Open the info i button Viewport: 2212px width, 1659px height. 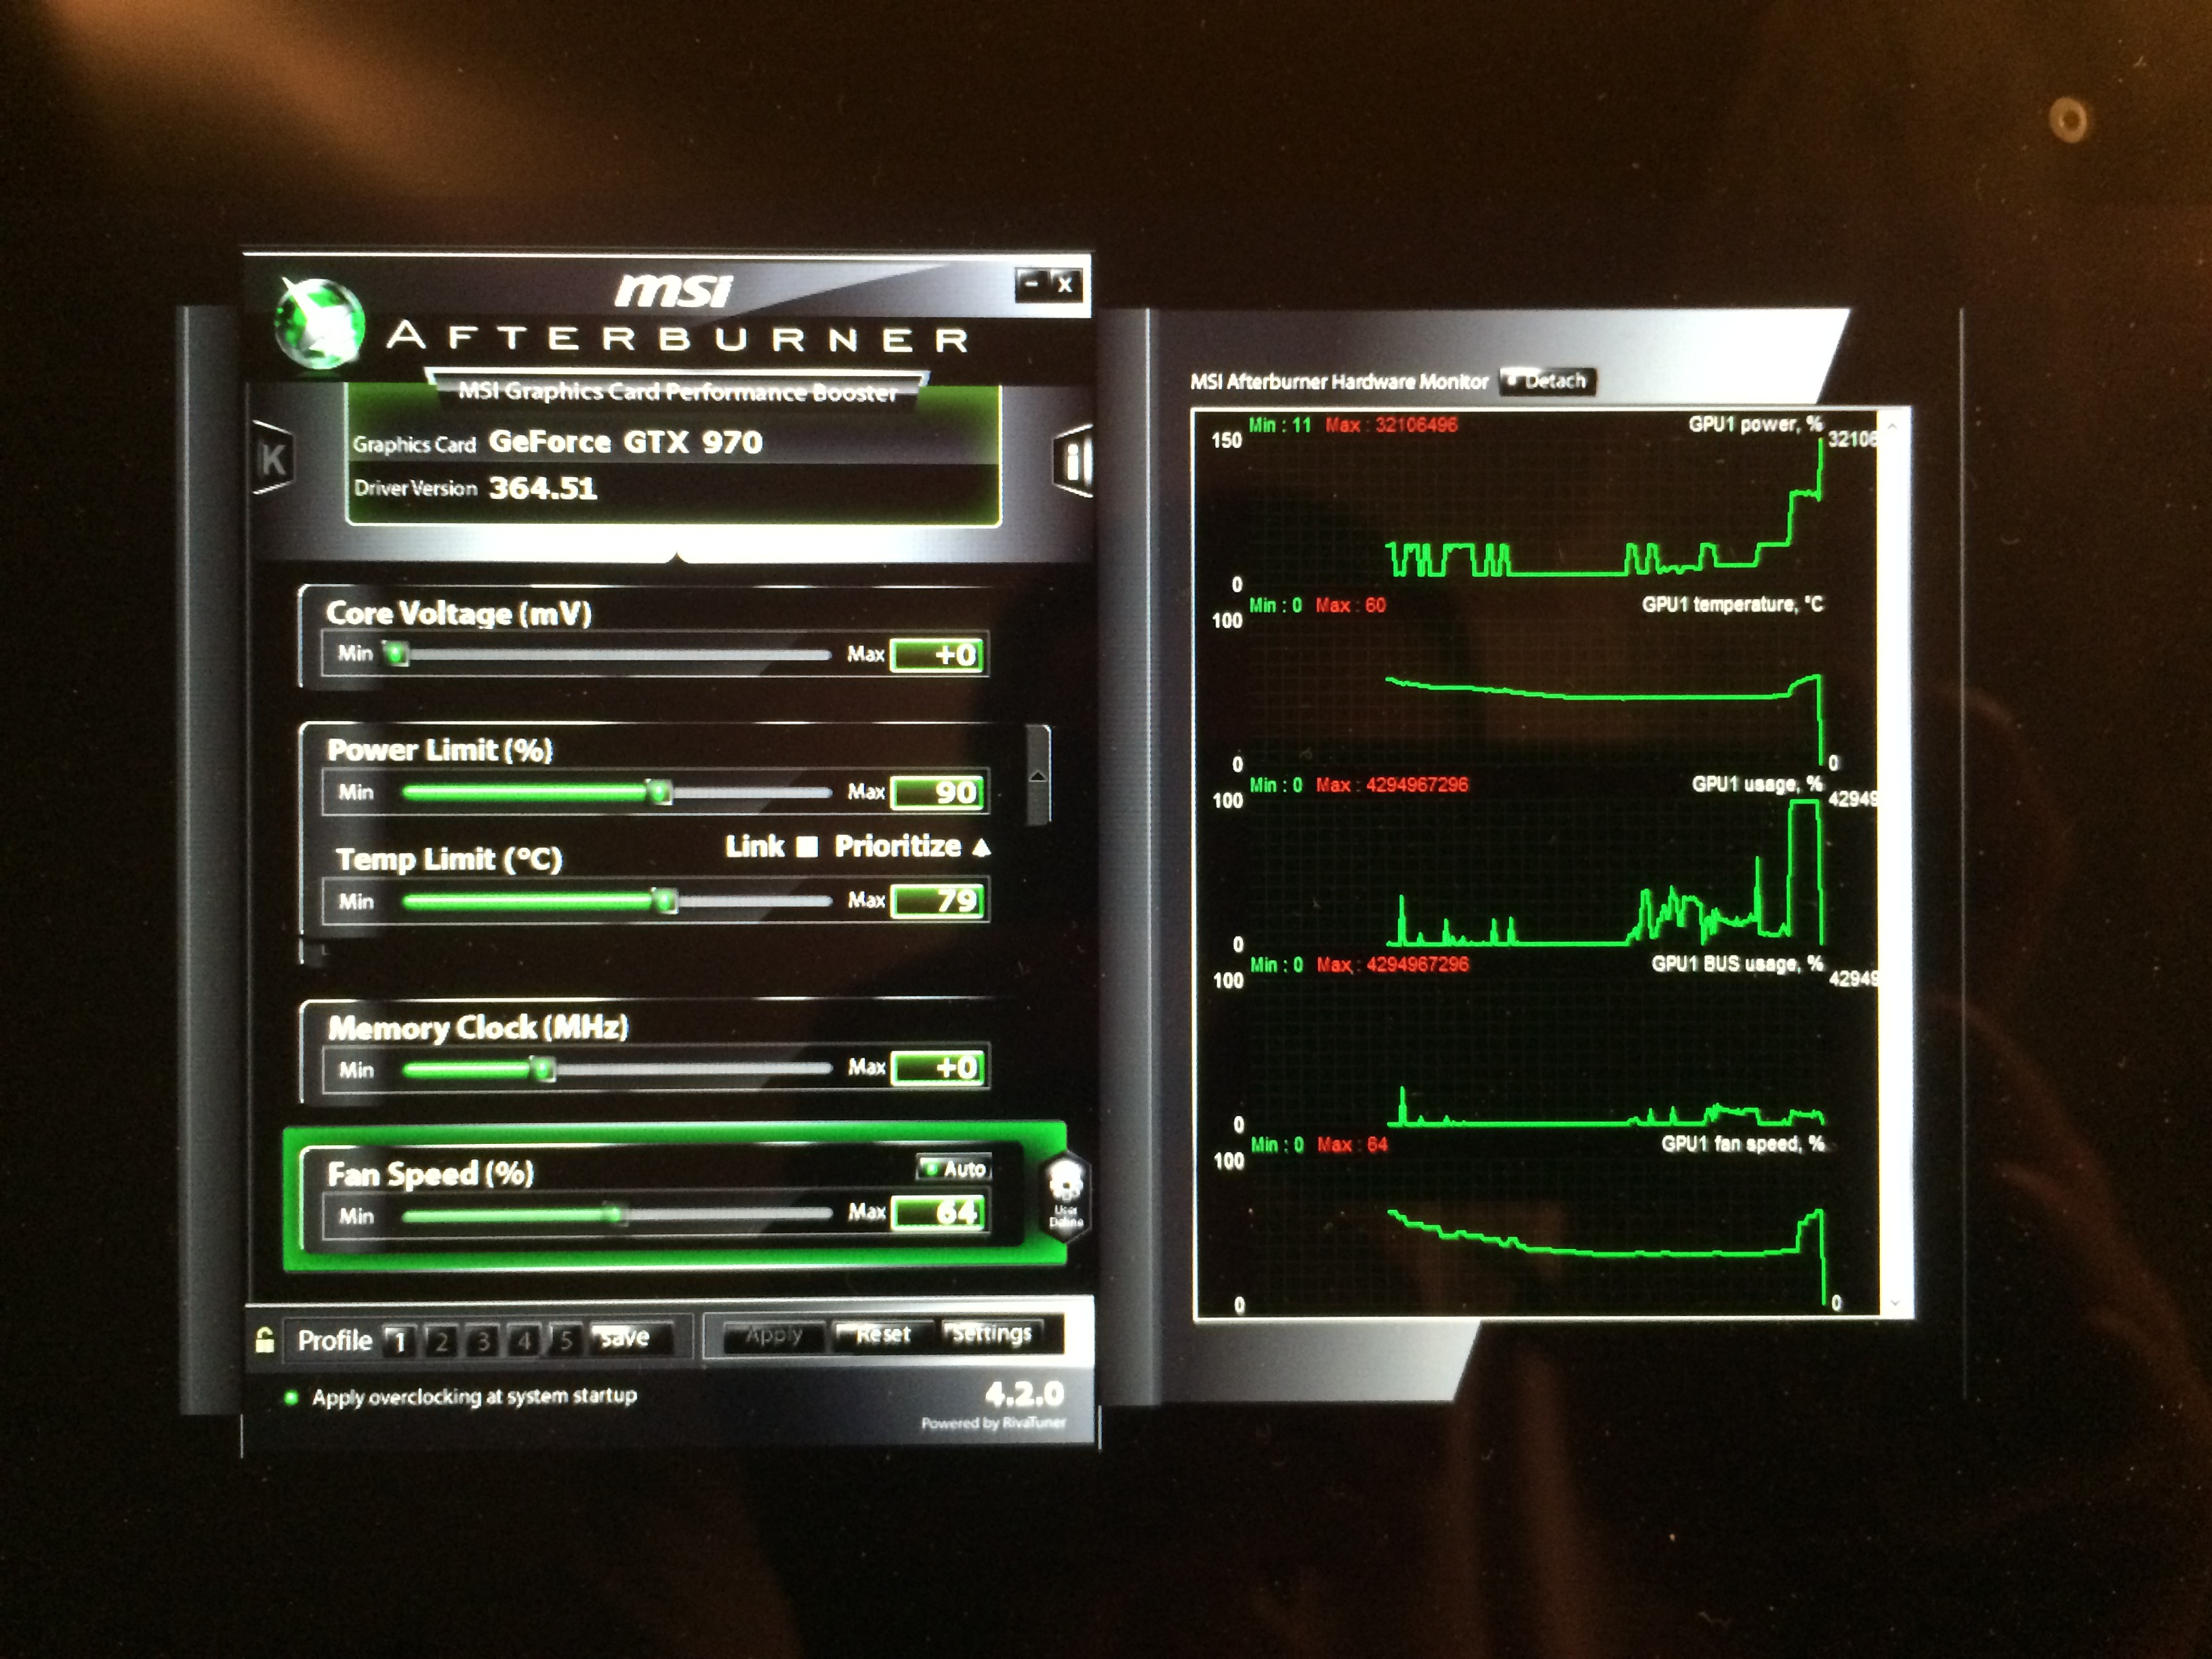1073,461
